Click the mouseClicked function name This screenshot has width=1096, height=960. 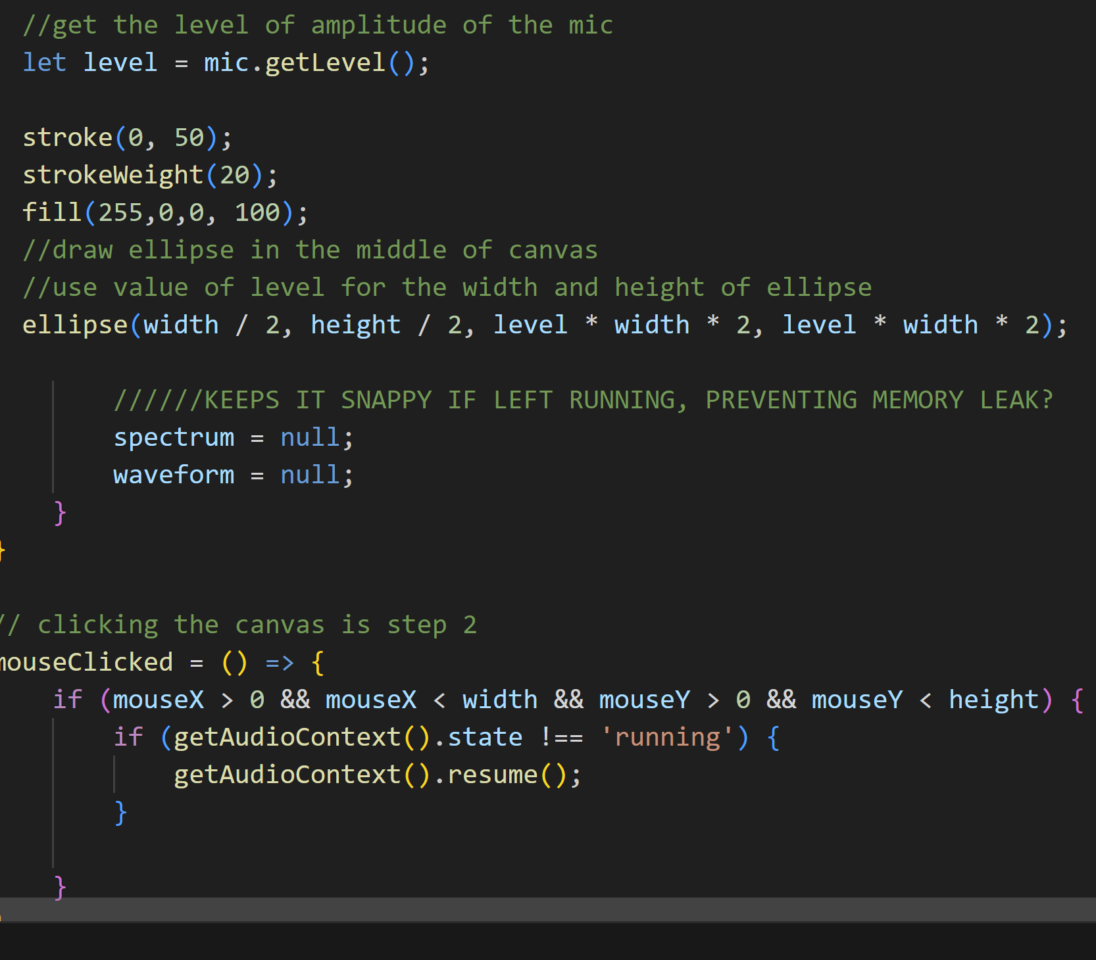pyautogui.click(x=87, y=663)
